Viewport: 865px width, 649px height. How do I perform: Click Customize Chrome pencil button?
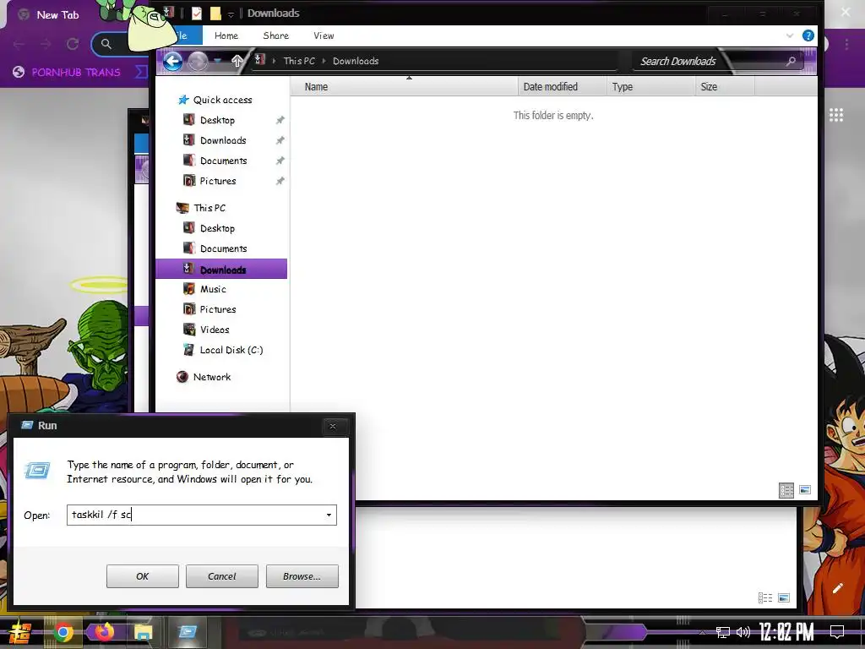(838, 588)
